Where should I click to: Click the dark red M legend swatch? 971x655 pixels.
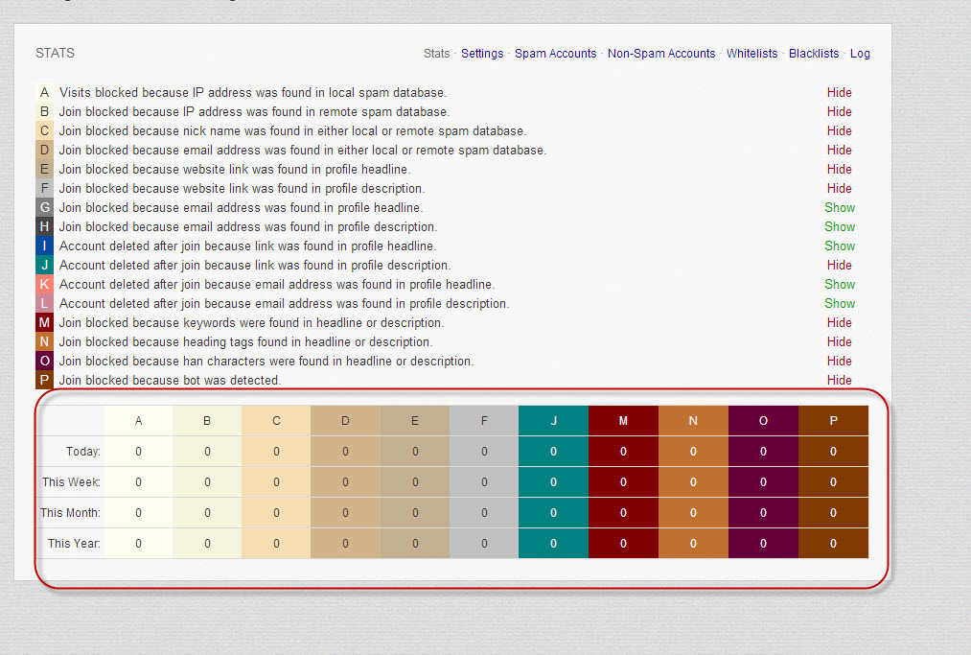pos(44,323)
